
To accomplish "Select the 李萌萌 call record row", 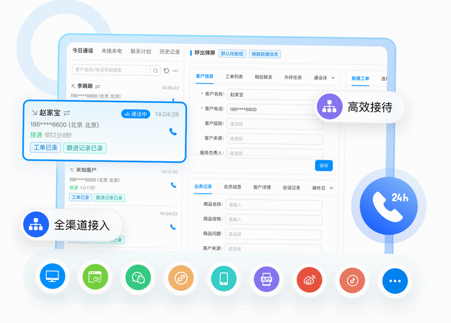I will click(125, 91).
